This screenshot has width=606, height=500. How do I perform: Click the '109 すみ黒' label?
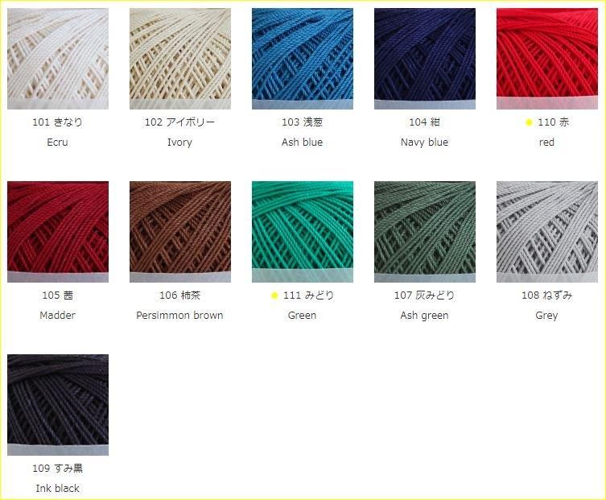tap(58, 469)
